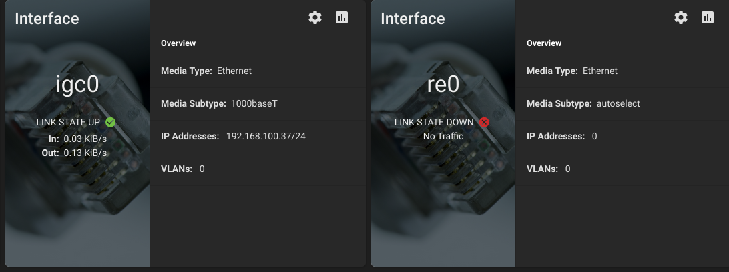Click green link-up check icon on igc0
Screen dimensions: 729x272
[111, 122]
